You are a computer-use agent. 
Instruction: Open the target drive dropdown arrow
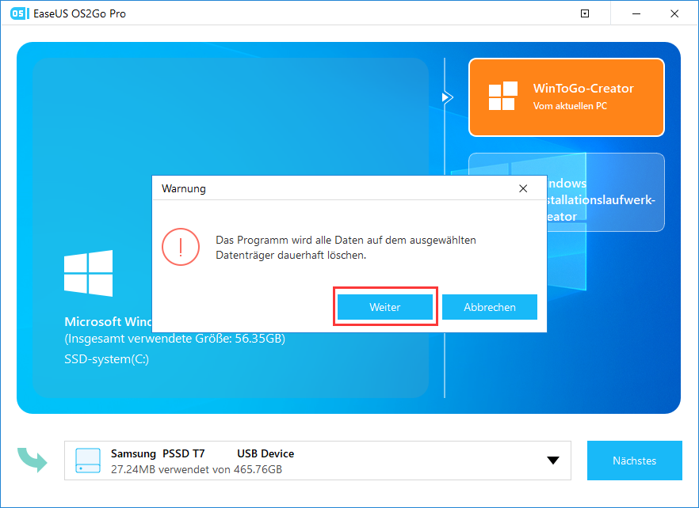coord(553,461)
